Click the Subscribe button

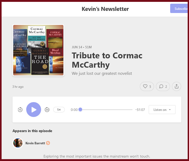point(179,8)
